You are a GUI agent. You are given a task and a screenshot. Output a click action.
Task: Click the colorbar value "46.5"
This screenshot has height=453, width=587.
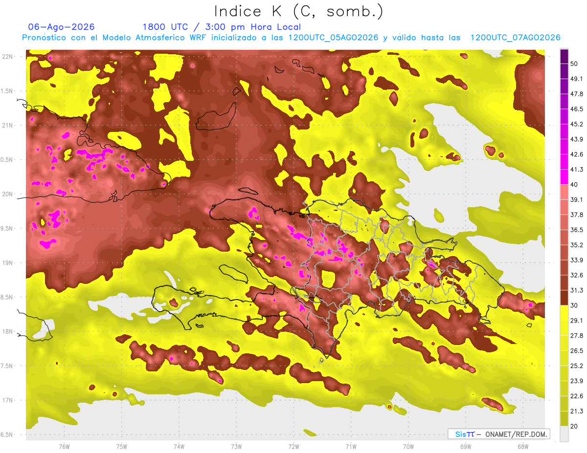pyautogui.click(x=576, y=109)
